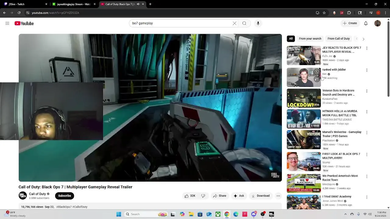Go to YouTube home via logo
The image size is (390, 219).
24,23
